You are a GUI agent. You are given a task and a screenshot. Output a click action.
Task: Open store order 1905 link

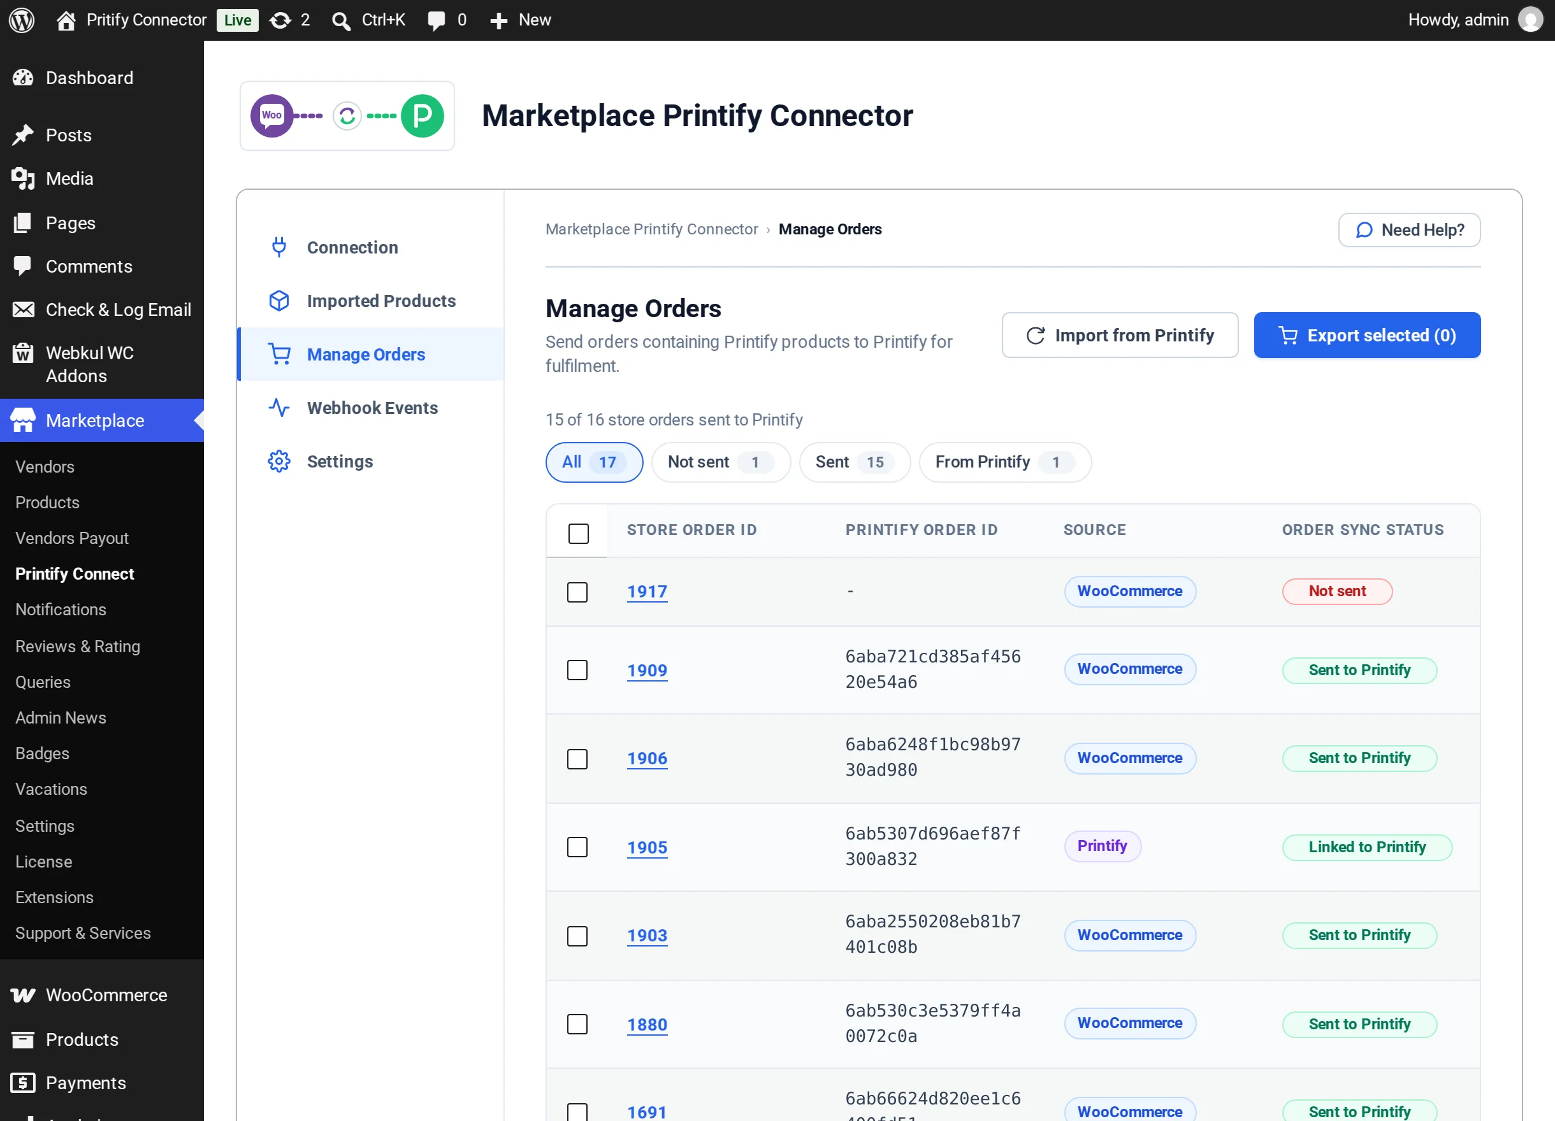[x=647, y=847]
